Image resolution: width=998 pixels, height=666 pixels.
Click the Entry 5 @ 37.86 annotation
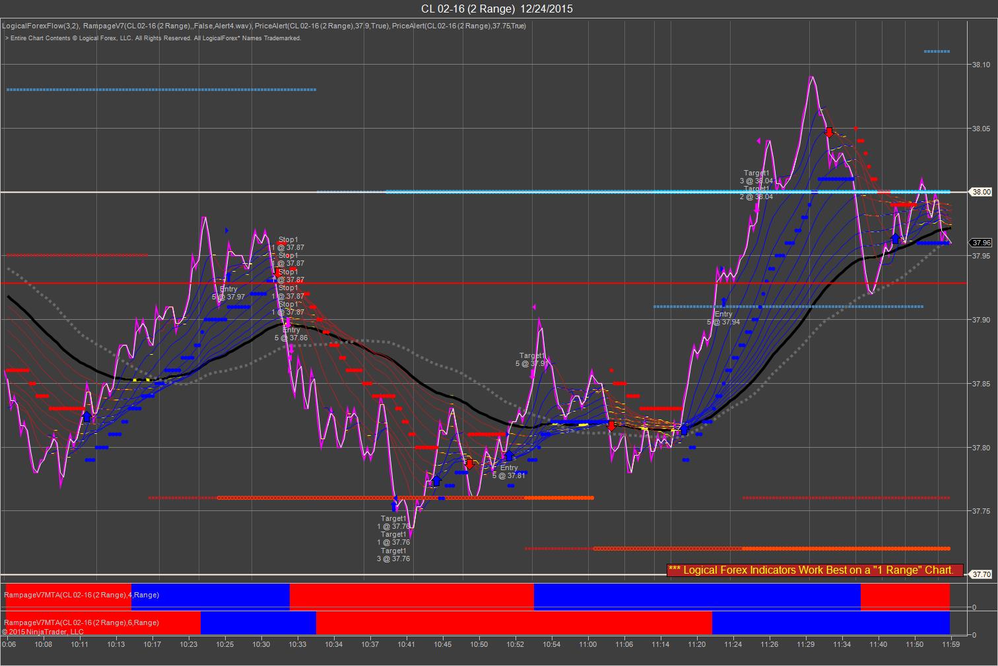(x=291, y=334)
